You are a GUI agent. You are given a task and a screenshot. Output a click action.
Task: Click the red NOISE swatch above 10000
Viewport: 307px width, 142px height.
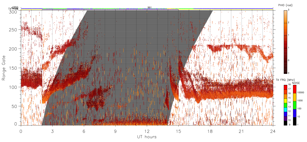point(295,89)
